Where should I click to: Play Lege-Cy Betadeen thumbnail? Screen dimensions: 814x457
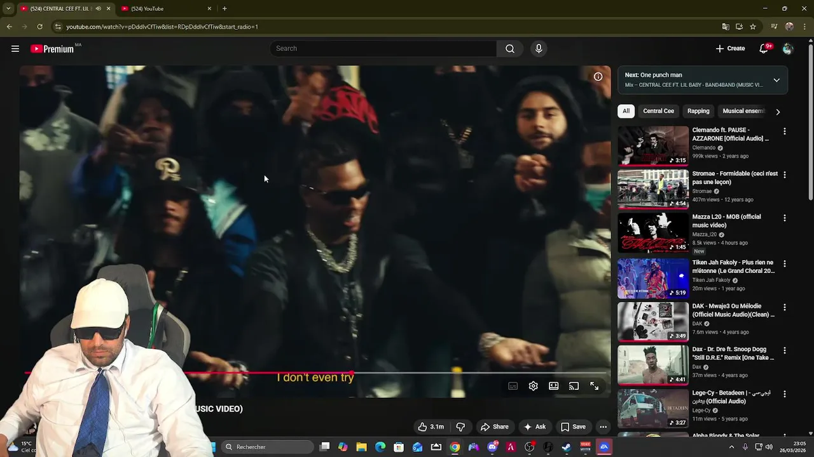coord(652,408)
